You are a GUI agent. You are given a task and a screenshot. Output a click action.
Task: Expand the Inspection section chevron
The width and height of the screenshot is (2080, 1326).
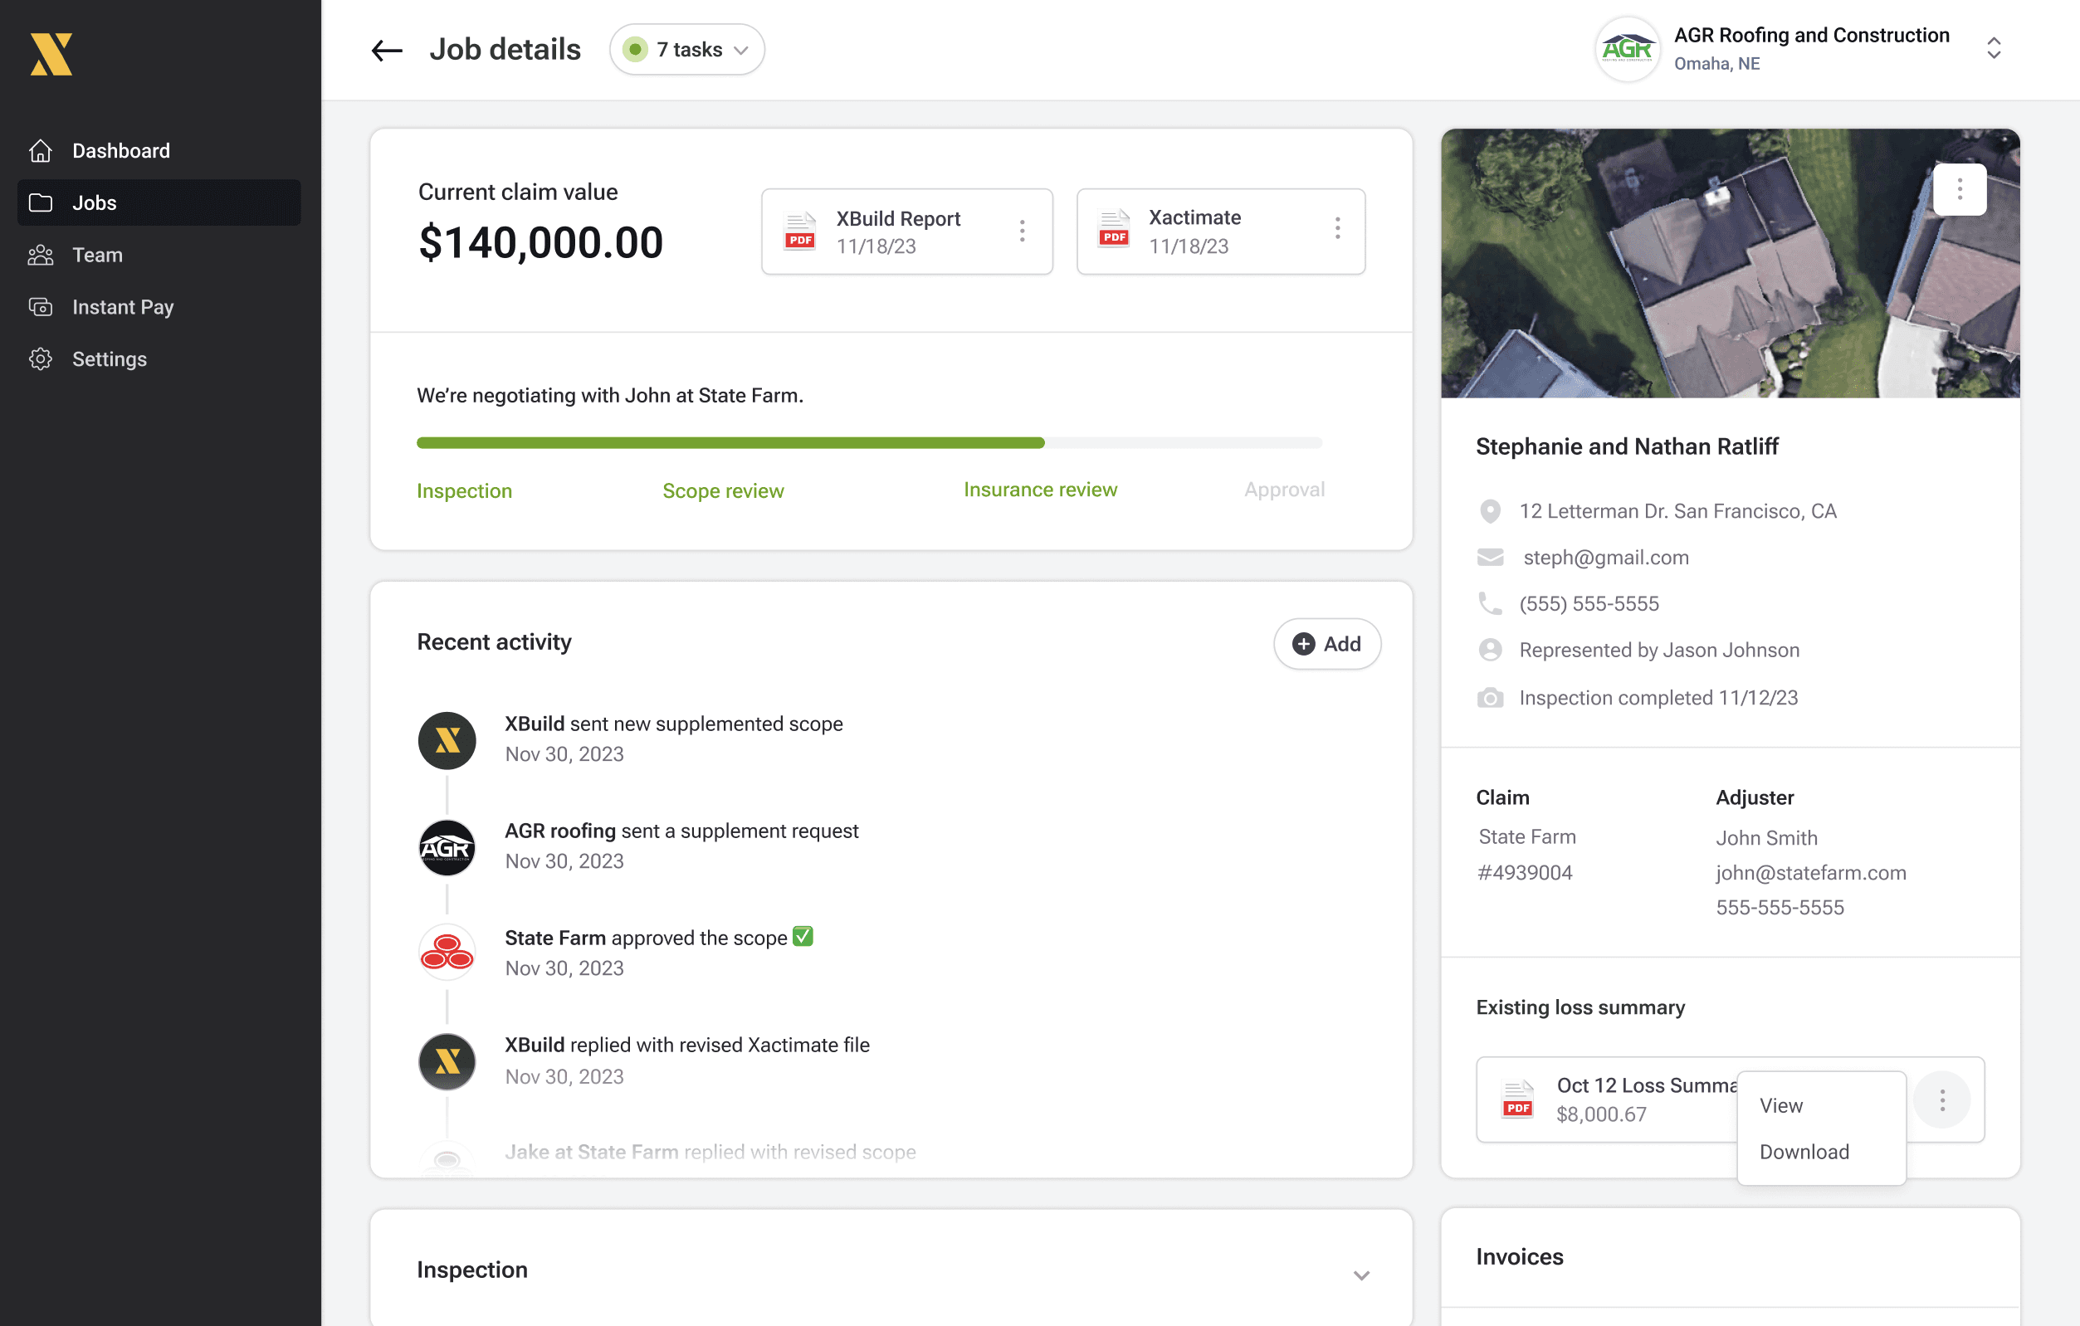pos(1361,1275)
